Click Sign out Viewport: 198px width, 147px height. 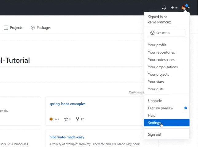154,134
